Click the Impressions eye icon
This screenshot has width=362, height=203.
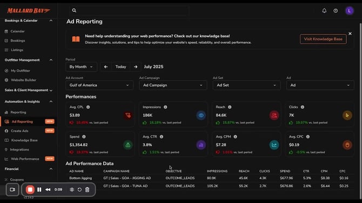click(x=201, y=116)
